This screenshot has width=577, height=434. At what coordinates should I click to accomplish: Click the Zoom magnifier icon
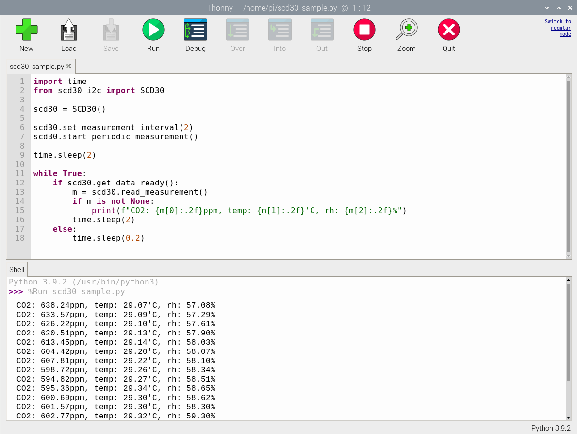[x=406, y=30]
